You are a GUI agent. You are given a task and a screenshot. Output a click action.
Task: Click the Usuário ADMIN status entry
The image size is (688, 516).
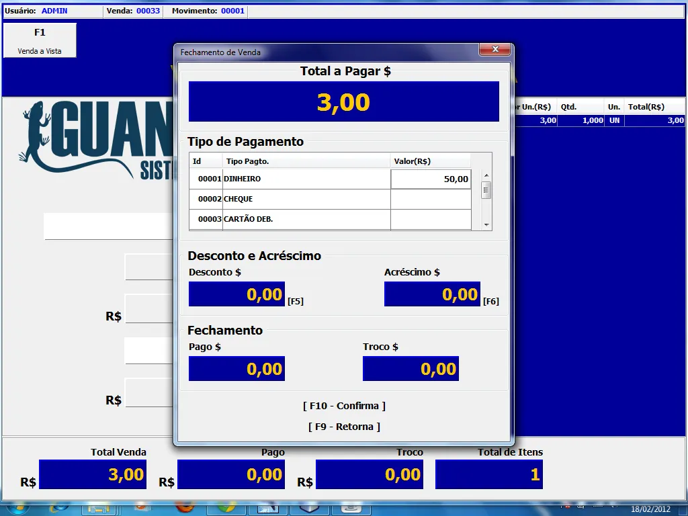click(x=36, y=11)
